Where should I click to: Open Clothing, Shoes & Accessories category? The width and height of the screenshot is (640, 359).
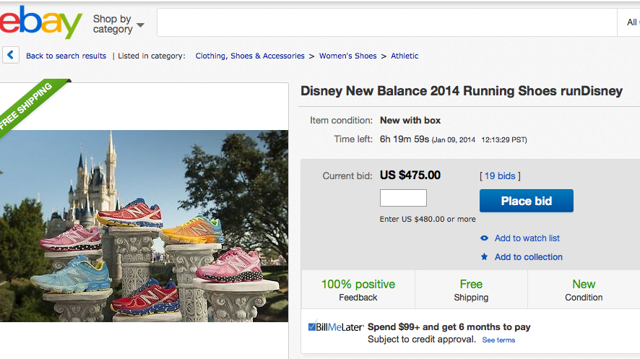[x=250, y=56]
